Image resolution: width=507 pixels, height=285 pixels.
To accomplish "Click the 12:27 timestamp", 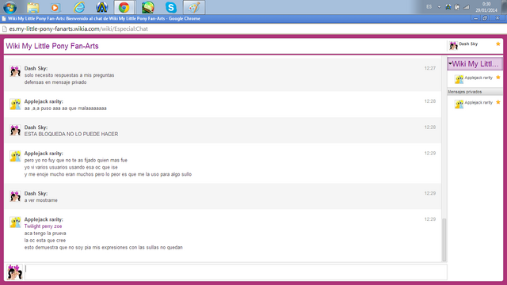I will [429, 68].
